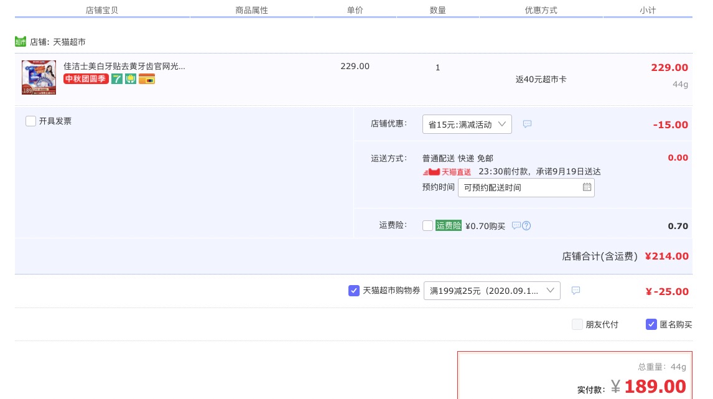Click the green shield guarantee badge icon
Image resolution: width=713 pixels, height=399 pixels.
[x=131, y=78]
